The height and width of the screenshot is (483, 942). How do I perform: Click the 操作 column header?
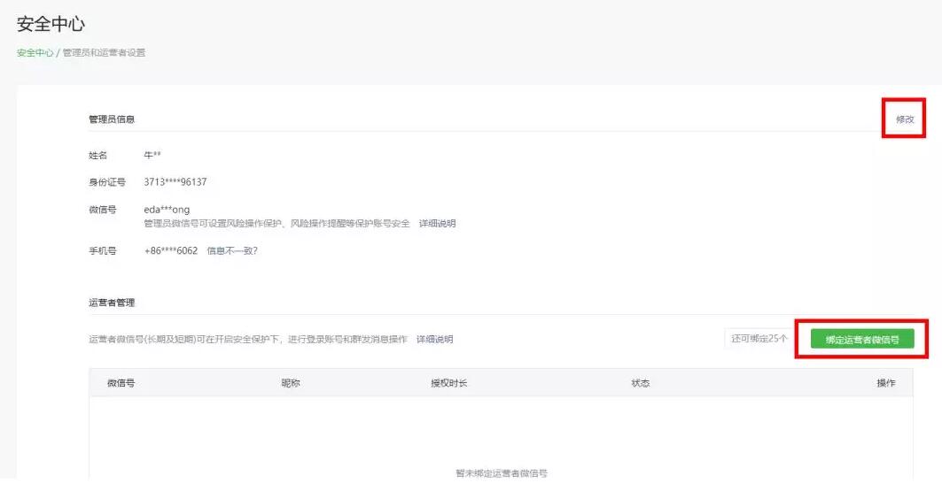pyautogui.click(x=885, y=383)
